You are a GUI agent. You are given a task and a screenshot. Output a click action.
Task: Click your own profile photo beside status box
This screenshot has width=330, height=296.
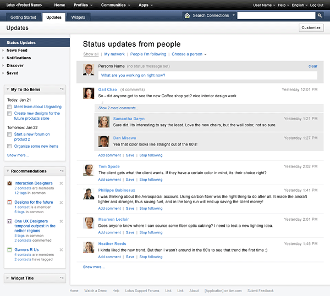tap(89, 70)
